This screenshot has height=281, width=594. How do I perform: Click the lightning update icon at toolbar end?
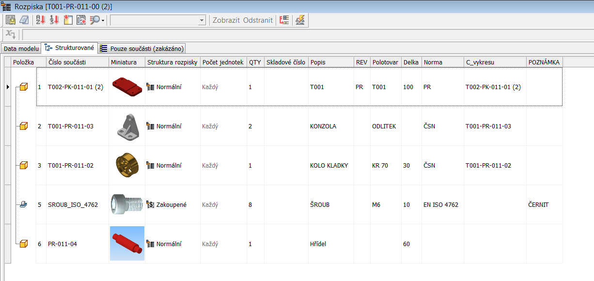pyautogui.click(x=300, y=20)
